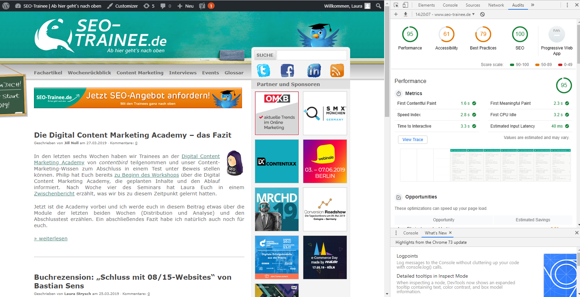Jump to the Accessibility score gauge 61
Viewport: 580px width, 297px height.
447,34
